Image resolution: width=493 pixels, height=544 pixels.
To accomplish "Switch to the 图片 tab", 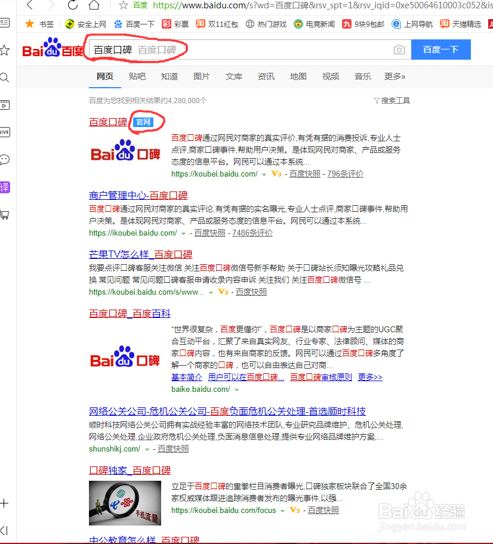I will (202, 76).
